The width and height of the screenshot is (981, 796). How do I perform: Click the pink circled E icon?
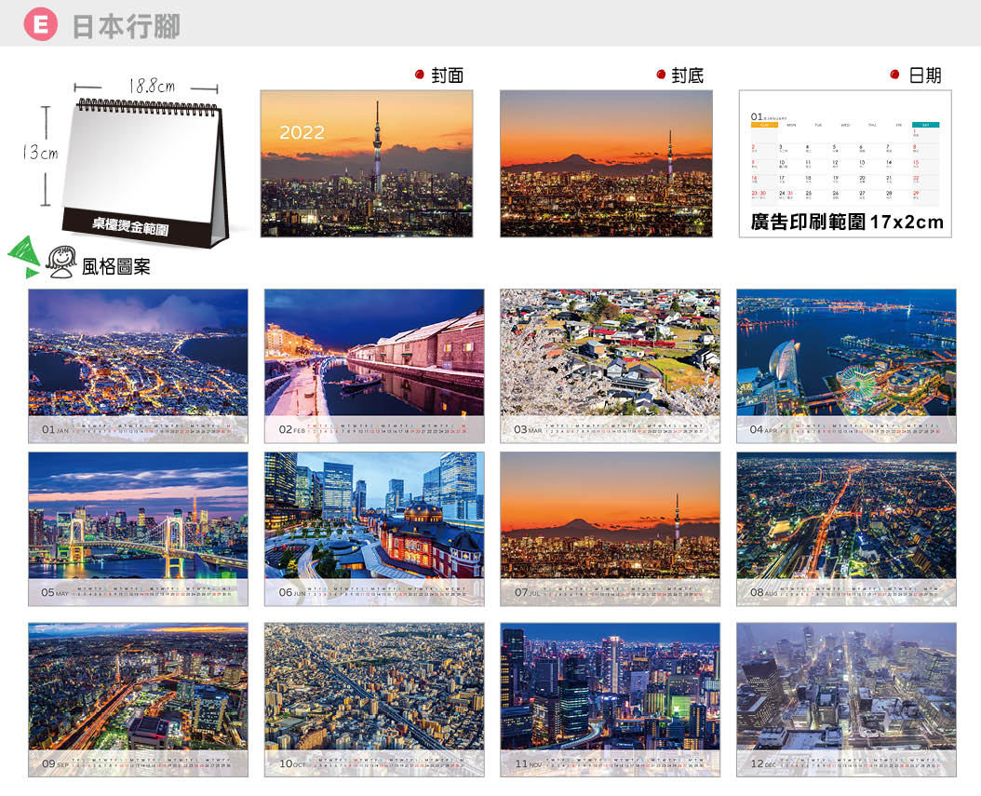(40, 25)
